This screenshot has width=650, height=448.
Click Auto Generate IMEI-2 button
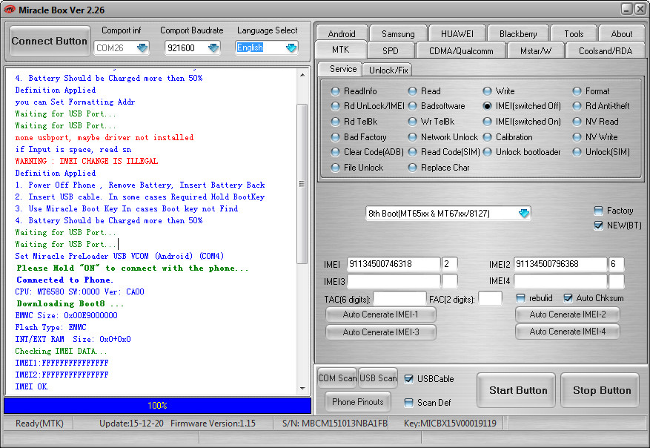[x=568, y=314]
